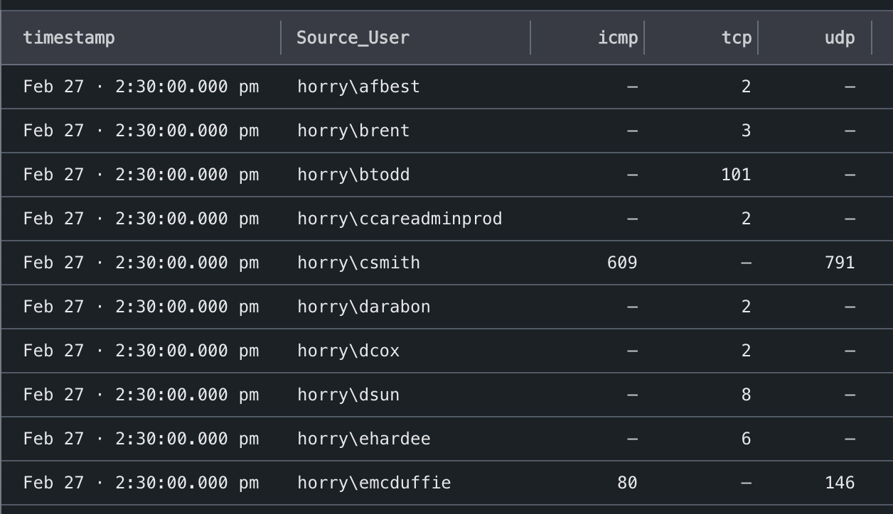Select udp value 146 for horry\emcduffie
Viewport: 893px width, 514px height.
pyautogui.click(x=840, y=483)
